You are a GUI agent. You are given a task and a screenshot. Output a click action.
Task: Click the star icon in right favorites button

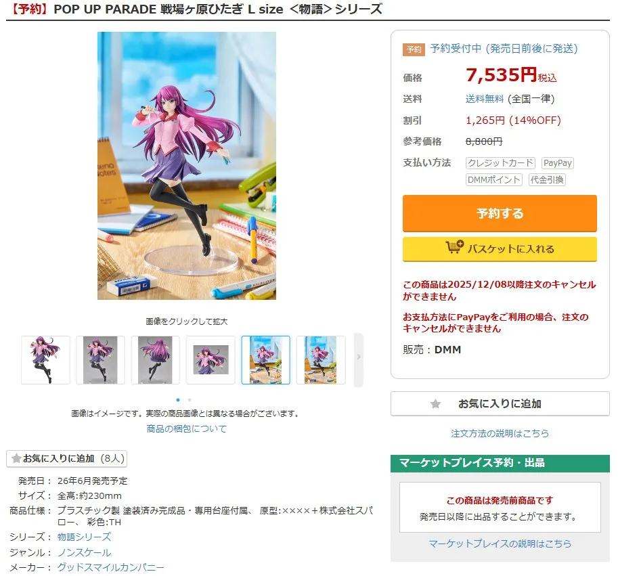(x=435, y=404)
